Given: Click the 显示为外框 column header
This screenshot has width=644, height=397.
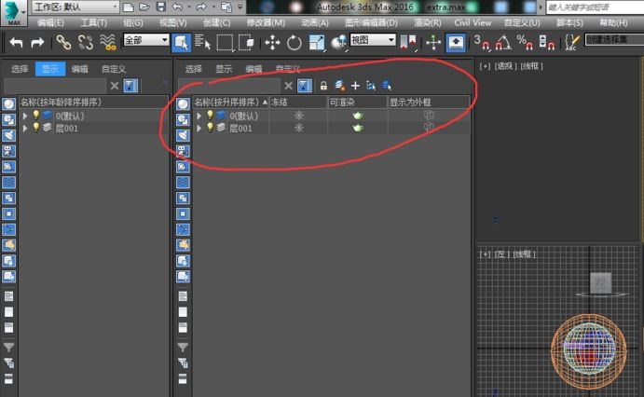Looking at the screenshot, I should [x=429, y=103].
